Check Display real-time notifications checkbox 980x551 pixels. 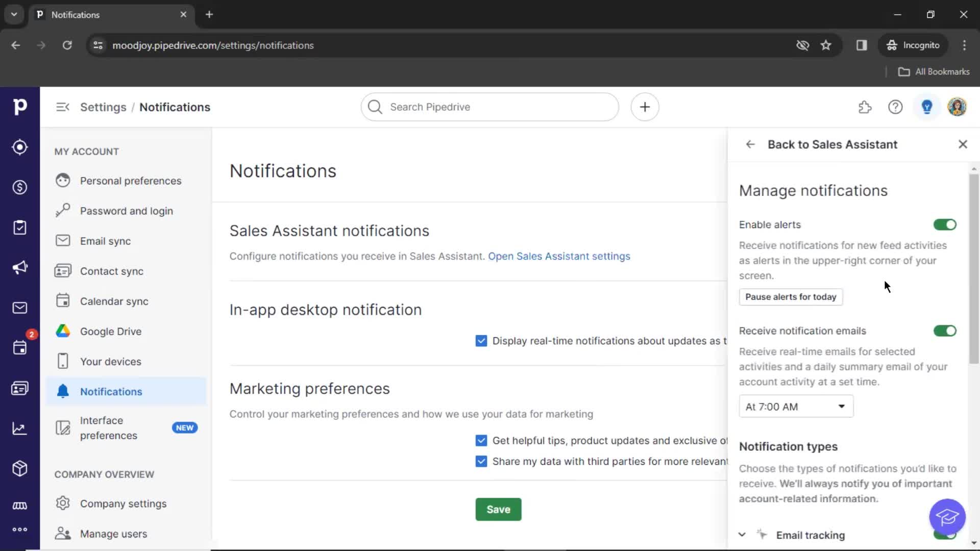click(481, 340)
